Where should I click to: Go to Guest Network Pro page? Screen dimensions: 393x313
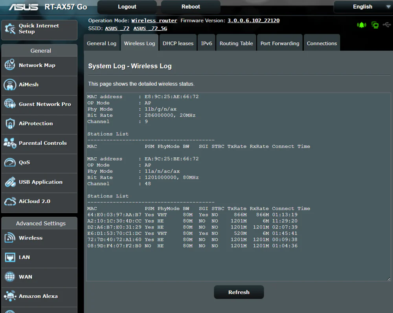(45, 104)
